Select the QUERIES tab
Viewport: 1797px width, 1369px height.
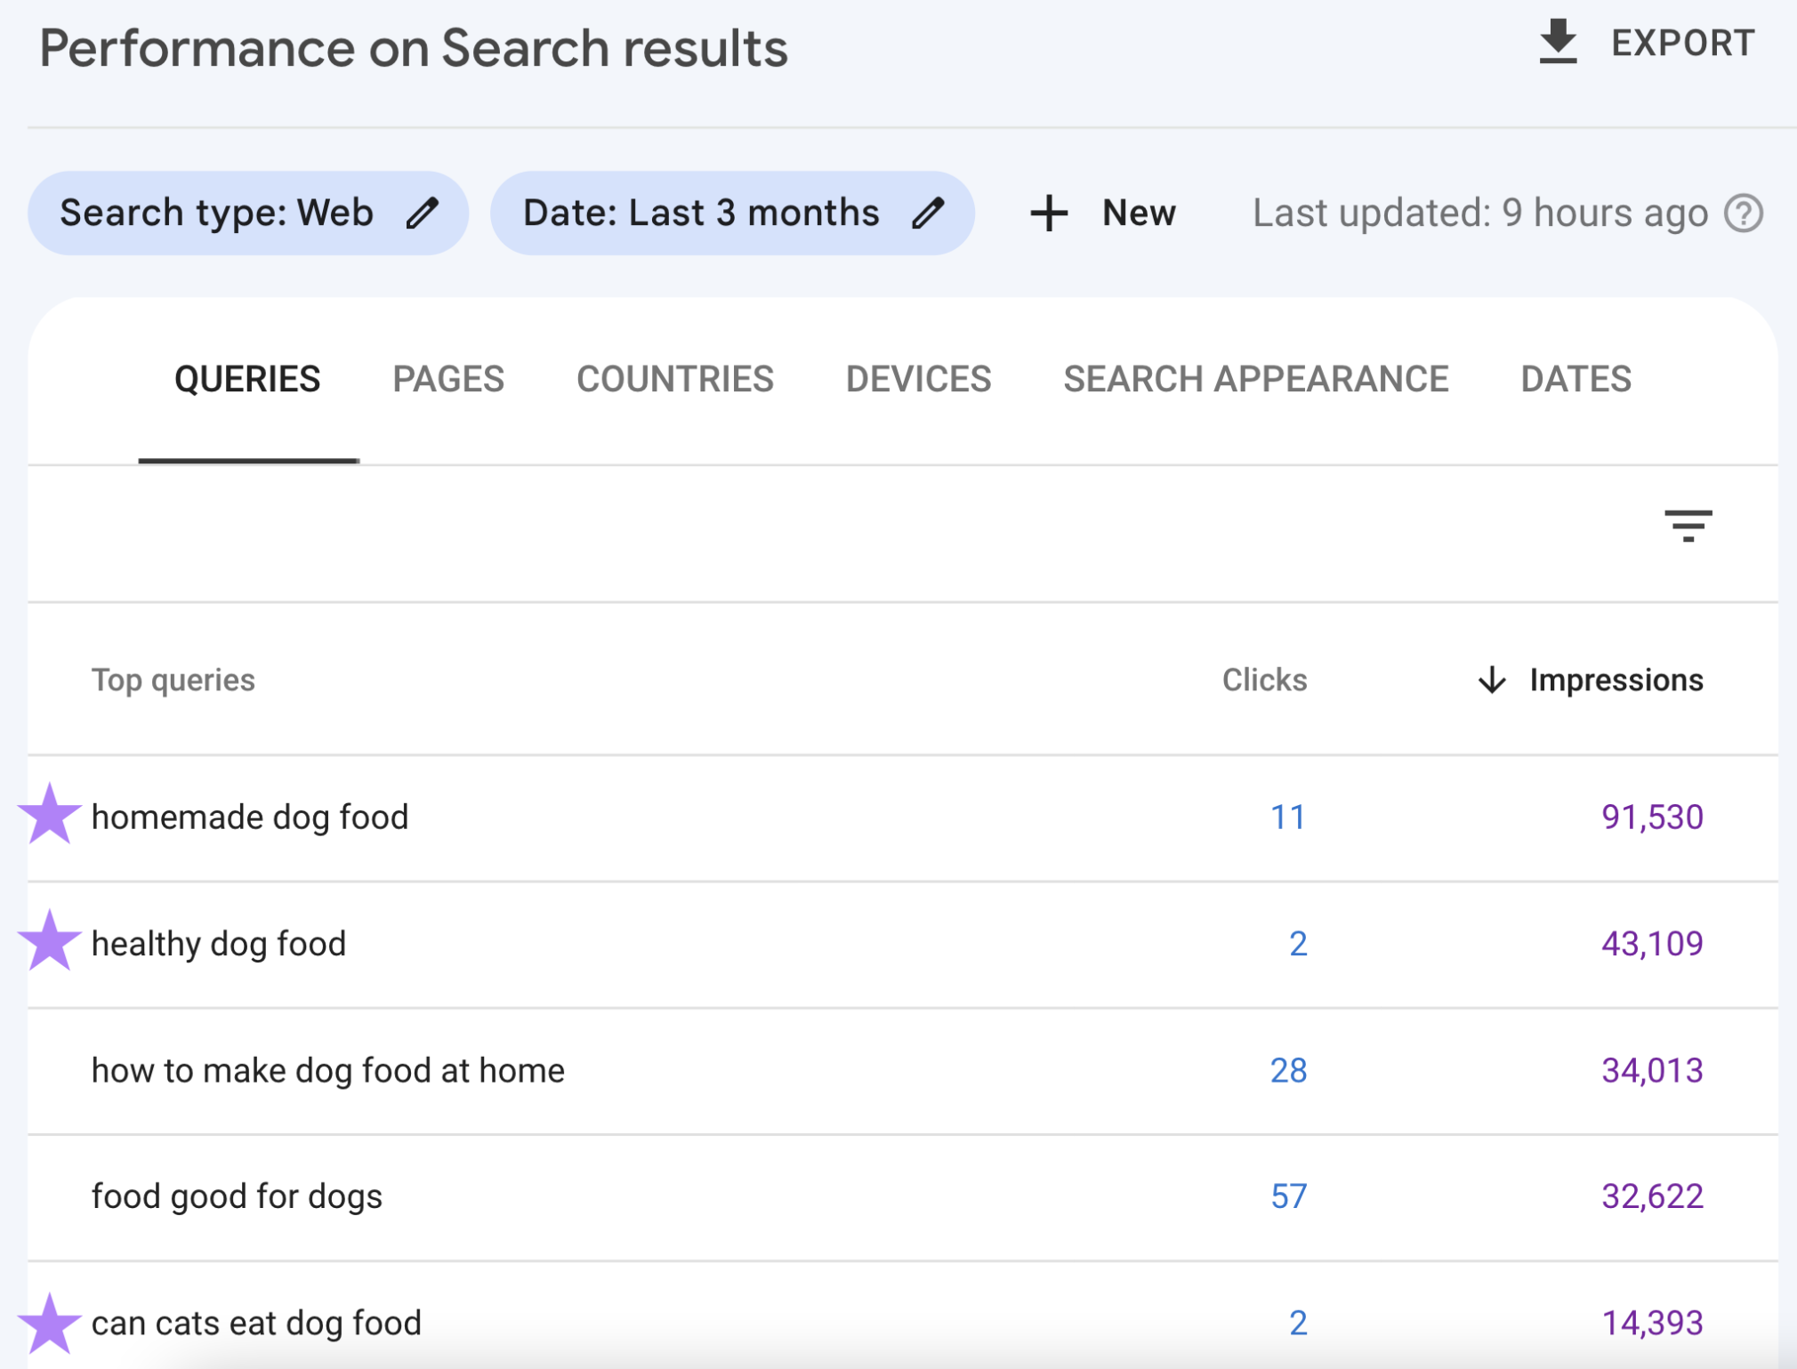coord(247,378)
